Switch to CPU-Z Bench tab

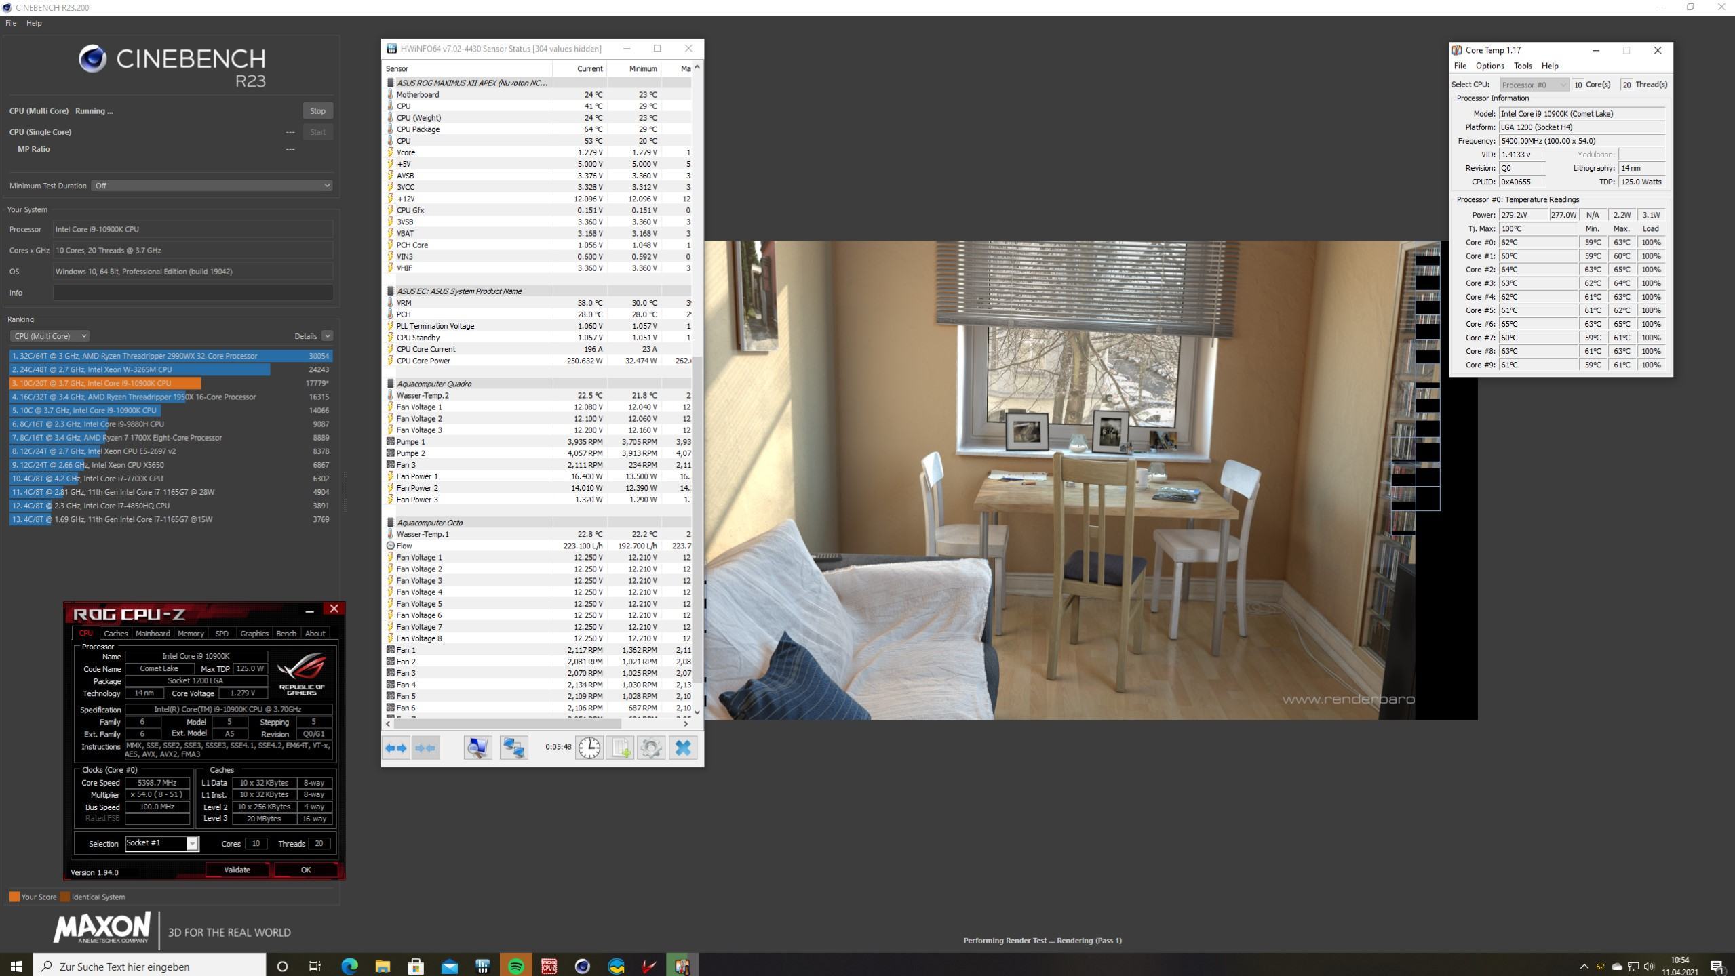[x=286, y=634]
